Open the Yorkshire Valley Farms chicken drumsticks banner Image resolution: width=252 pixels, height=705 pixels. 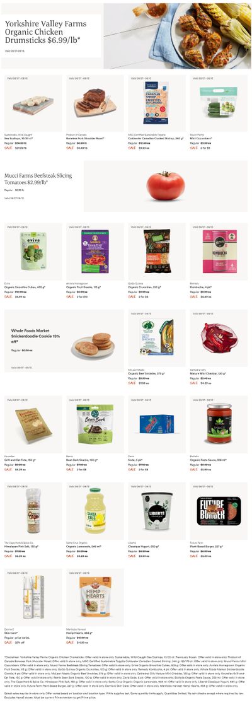tap(126, 35)
